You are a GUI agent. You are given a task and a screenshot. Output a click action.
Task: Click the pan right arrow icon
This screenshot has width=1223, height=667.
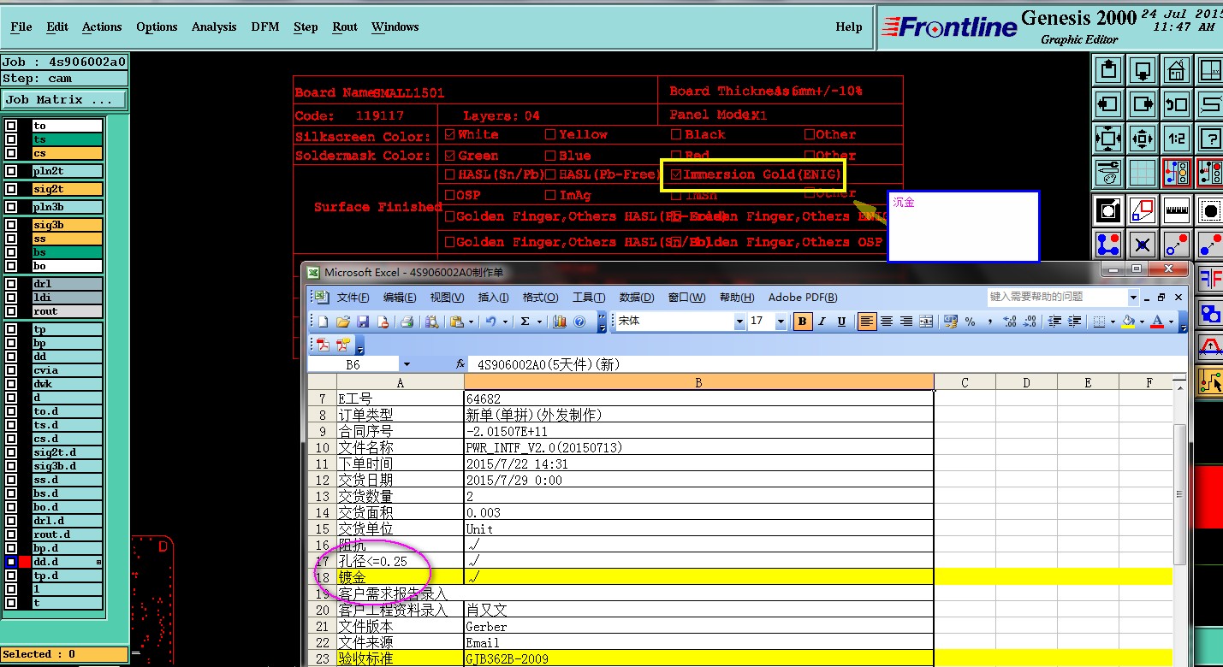coord(1143,104)
